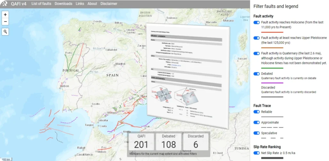This screenshot has width=329, height=161.
Task: Open the About page
Action: pyautogui.click(x=92, y=4)
